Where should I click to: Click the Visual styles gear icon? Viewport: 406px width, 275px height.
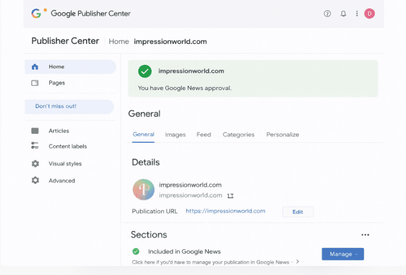coord(35,163)
